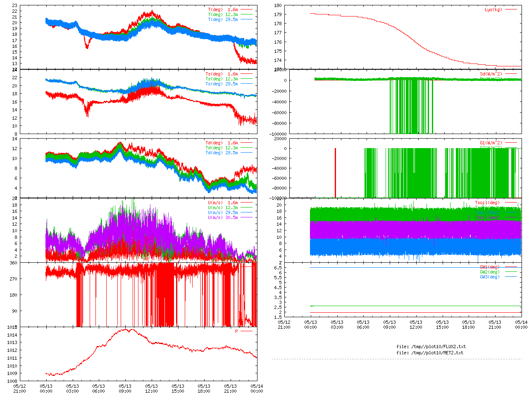Select the "Ts(deg) 12.3m" legend entry
529x396 pixels.
(x=222, y=79)
